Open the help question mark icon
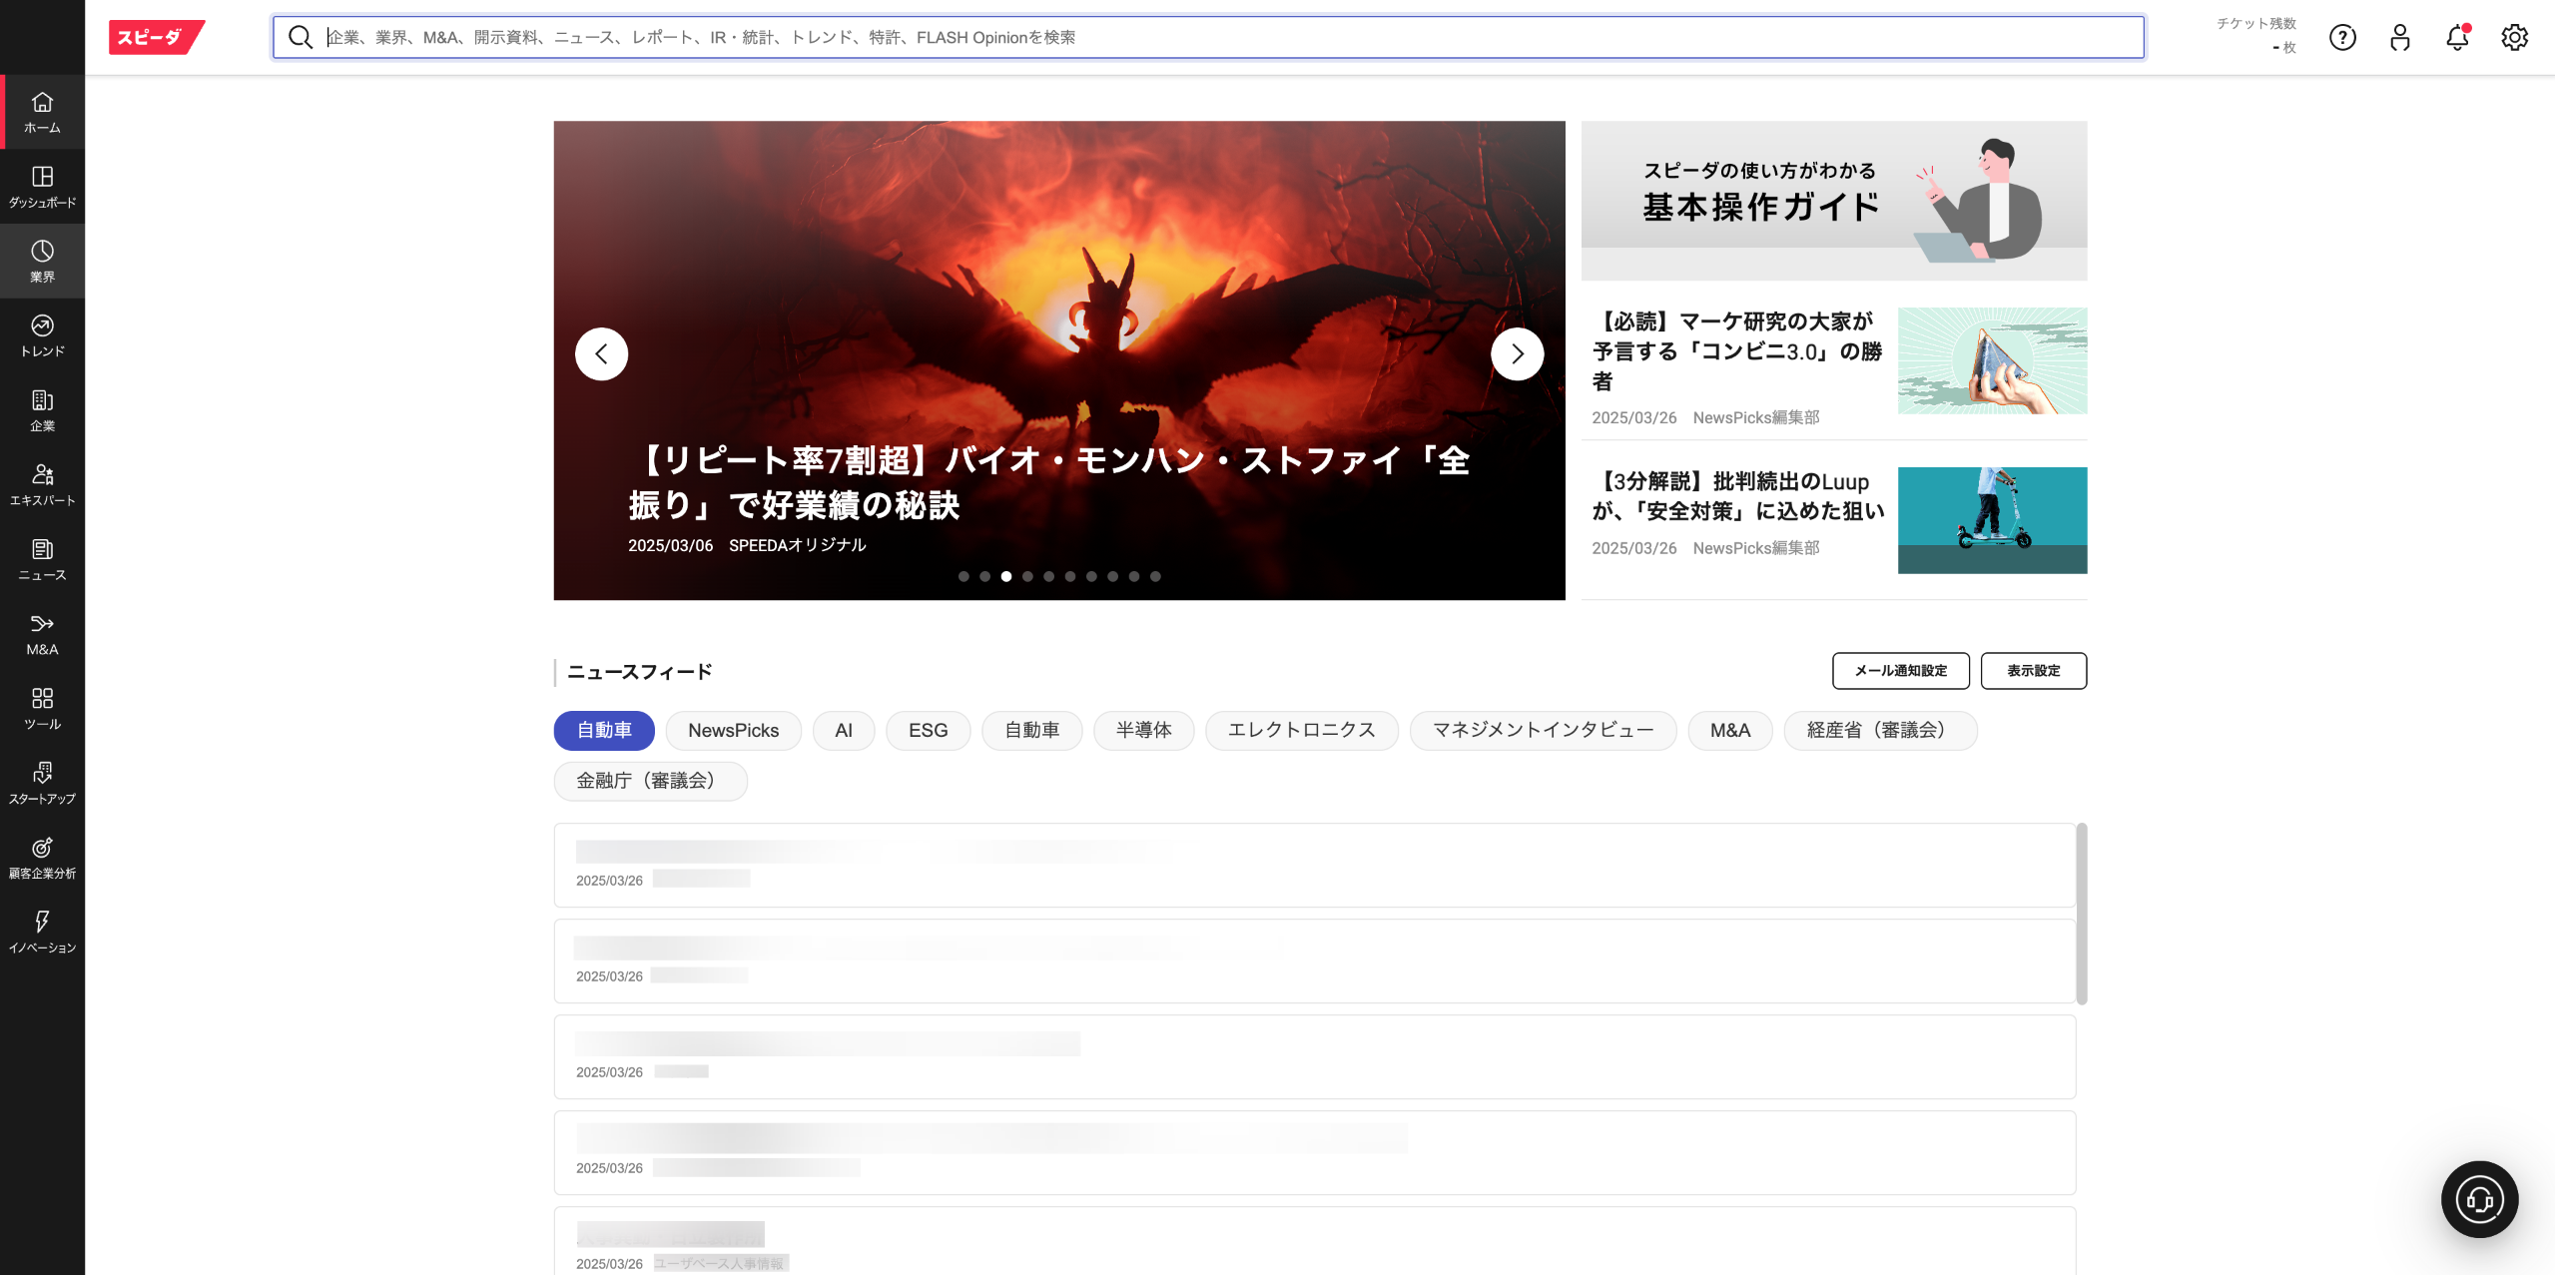This screenshot has width=2555, height=1275. click(x=2342, y=38)
